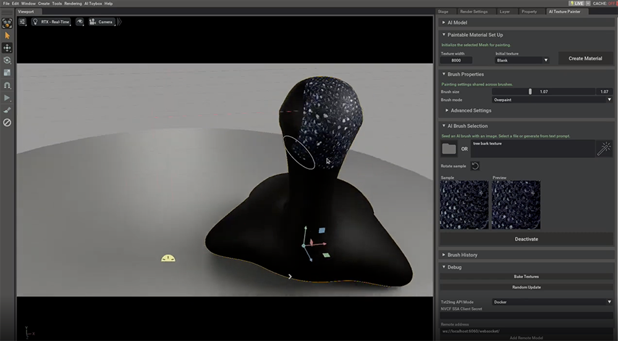This screenshot has height=341, width=618.
Task: Expand the Advanced Settings section
Action: coord(471,110)
